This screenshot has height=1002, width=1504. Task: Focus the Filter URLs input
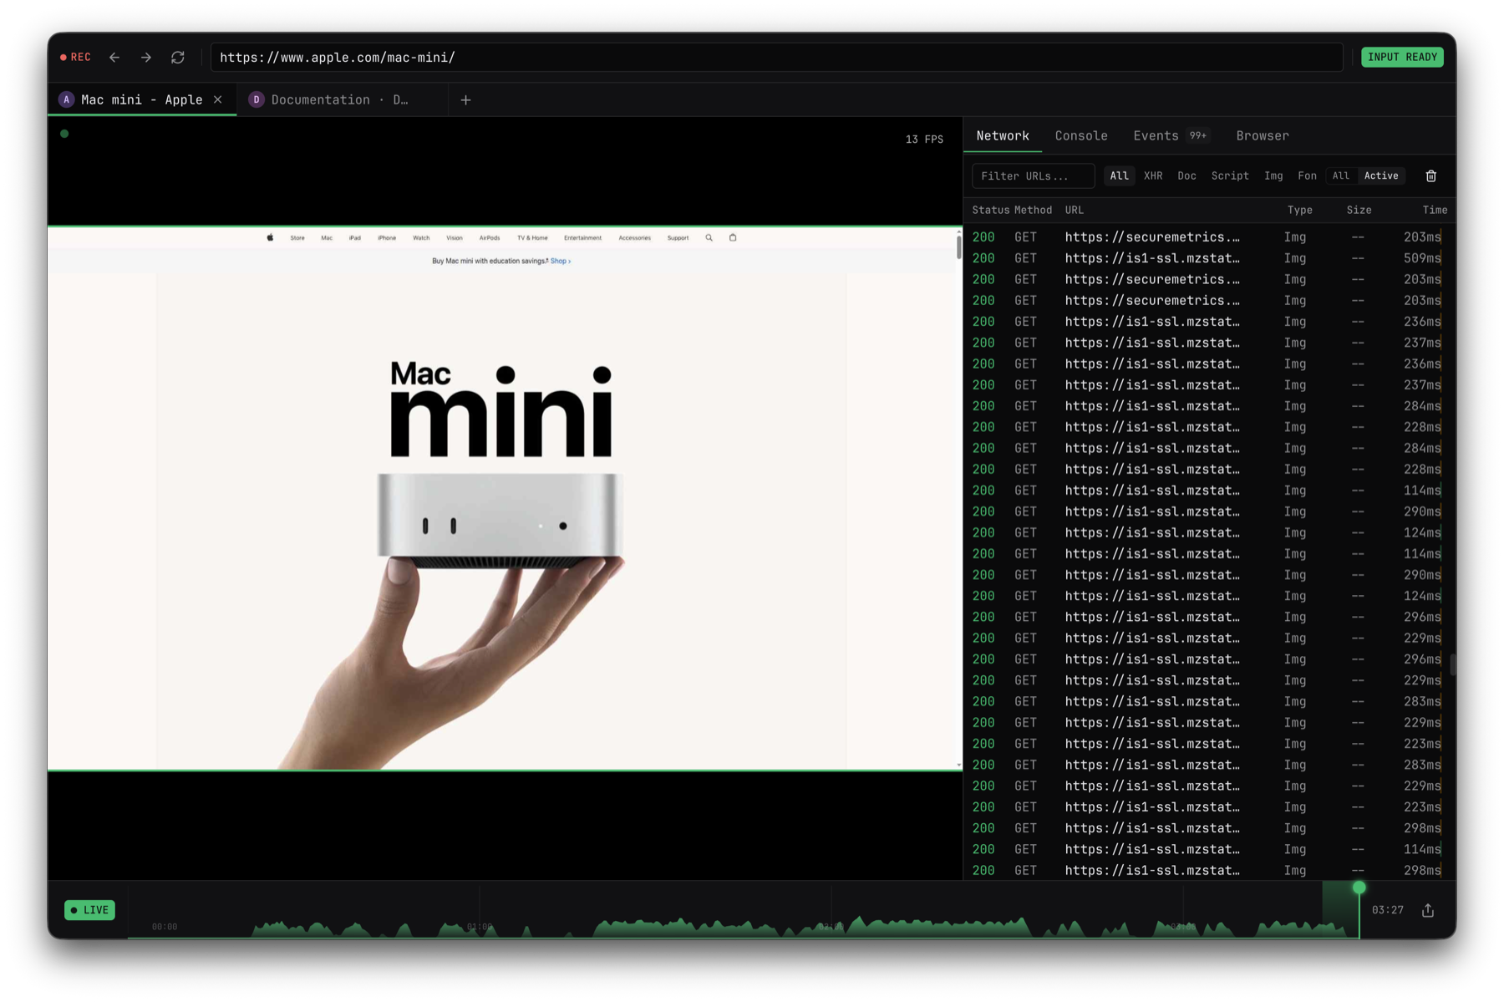(1033, 176)
